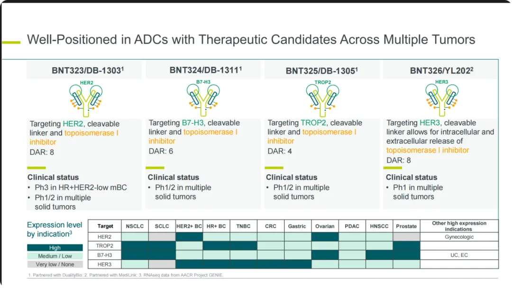Select the TROP2 antibody diagram icon
512x288 pixels.
pos(322,98)
